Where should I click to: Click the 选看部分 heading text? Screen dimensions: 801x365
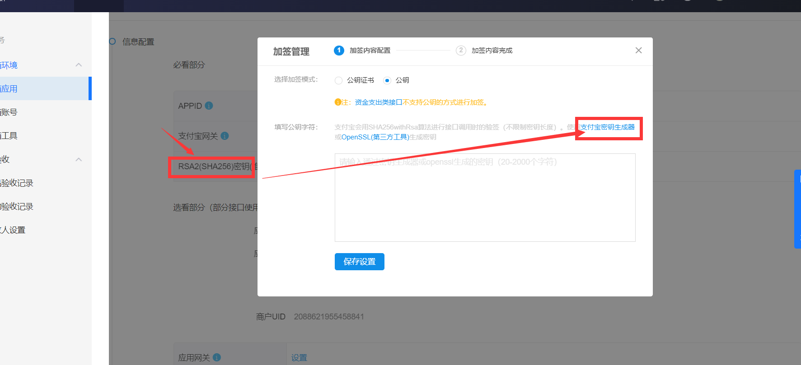click(x=215, y=208)
